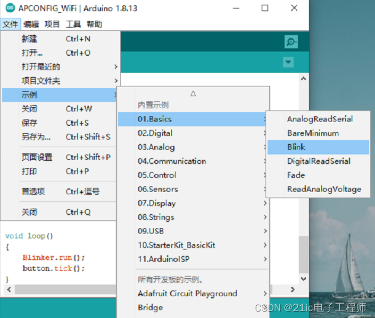Expand the 10.StarterKit_BasicKit submenu
Viewport: 375px width, 318px height.
pyautogui.click(x=193, y=245)
